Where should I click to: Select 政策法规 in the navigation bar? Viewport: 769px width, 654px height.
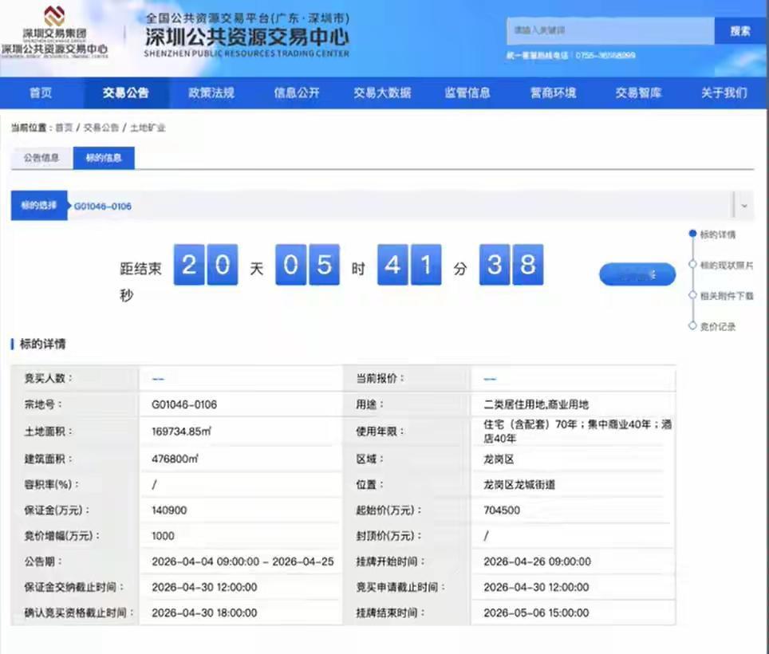211,93
